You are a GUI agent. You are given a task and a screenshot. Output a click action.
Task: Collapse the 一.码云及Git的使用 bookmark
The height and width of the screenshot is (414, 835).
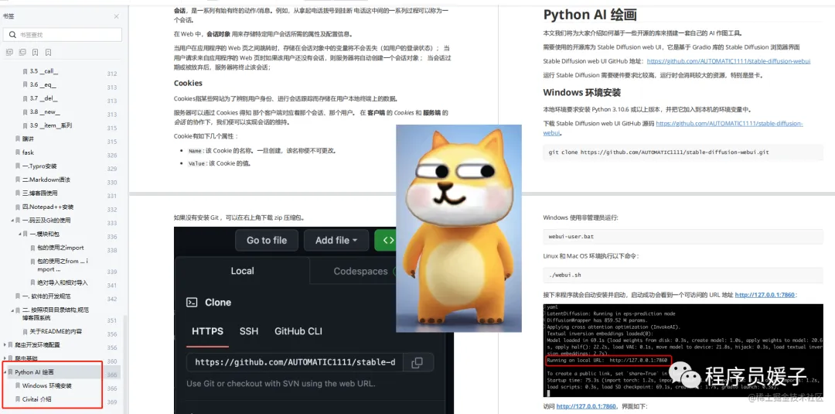pyautogui.click(x=12, y=221)
